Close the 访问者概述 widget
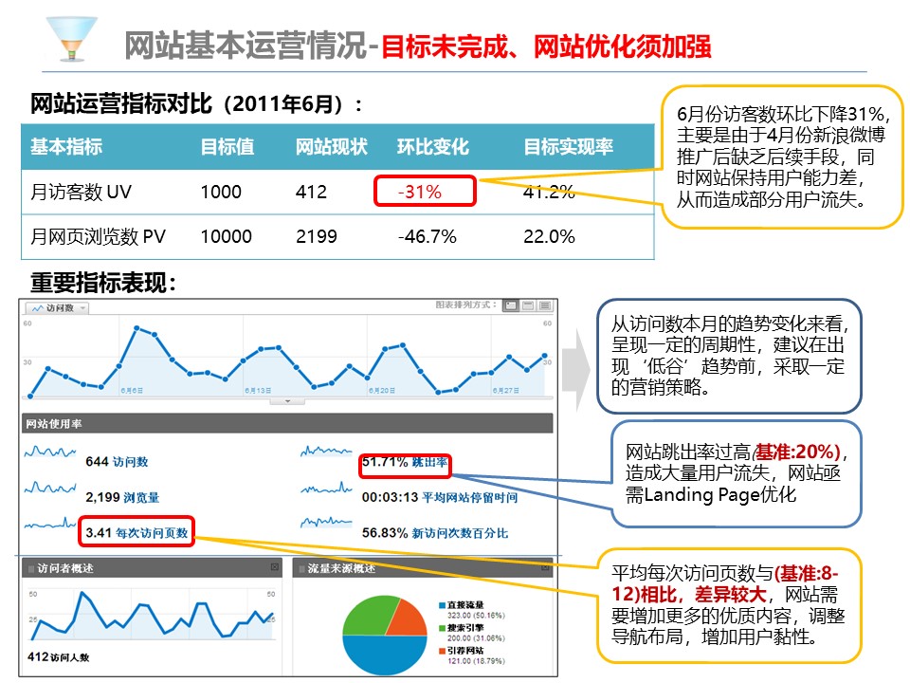Screen dimensions: 910x683 (x=275, y=567)
